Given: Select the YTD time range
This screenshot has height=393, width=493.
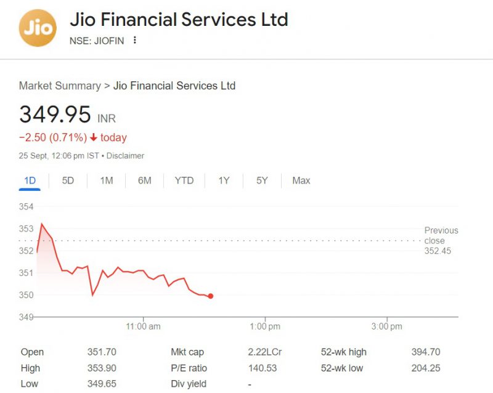Looking at the screenshot, I should [184, 180].
